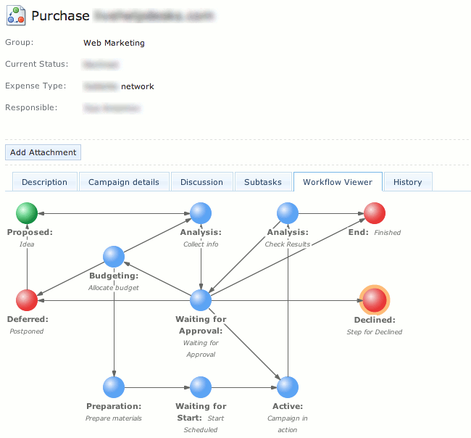Click the 'Finished' caption
The width and height of the screenshot is (471, 438).
pyautogui.click(x=388, y=232)
